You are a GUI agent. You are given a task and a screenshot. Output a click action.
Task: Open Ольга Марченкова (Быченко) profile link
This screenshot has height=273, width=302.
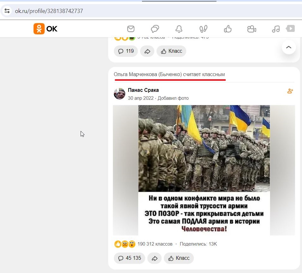click(148, 74)
